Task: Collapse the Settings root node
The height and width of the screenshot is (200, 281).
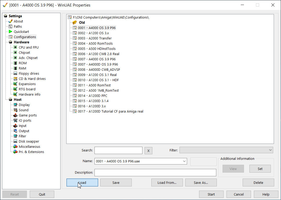Action: (x=5, y=16)
